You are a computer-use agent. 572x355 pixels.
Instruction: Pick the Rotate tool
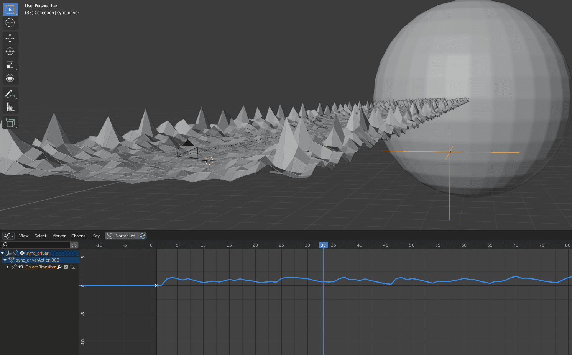tap(10, 51)
